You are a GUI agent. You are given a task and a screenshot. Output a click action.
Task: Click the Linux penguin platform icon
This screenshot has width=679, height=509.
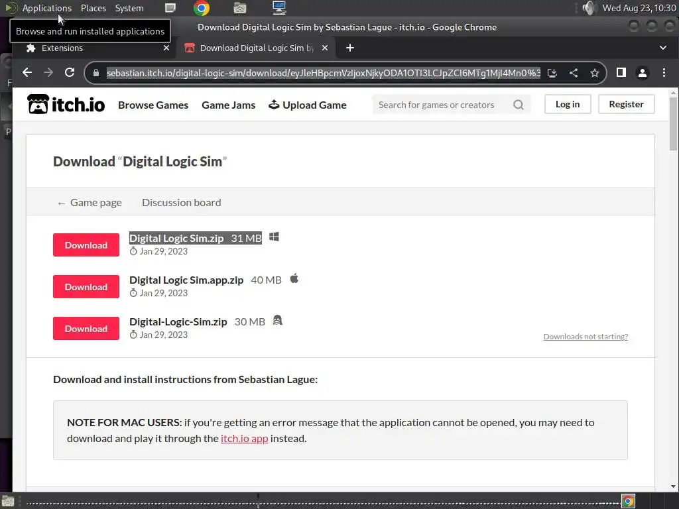click(278, 320)
